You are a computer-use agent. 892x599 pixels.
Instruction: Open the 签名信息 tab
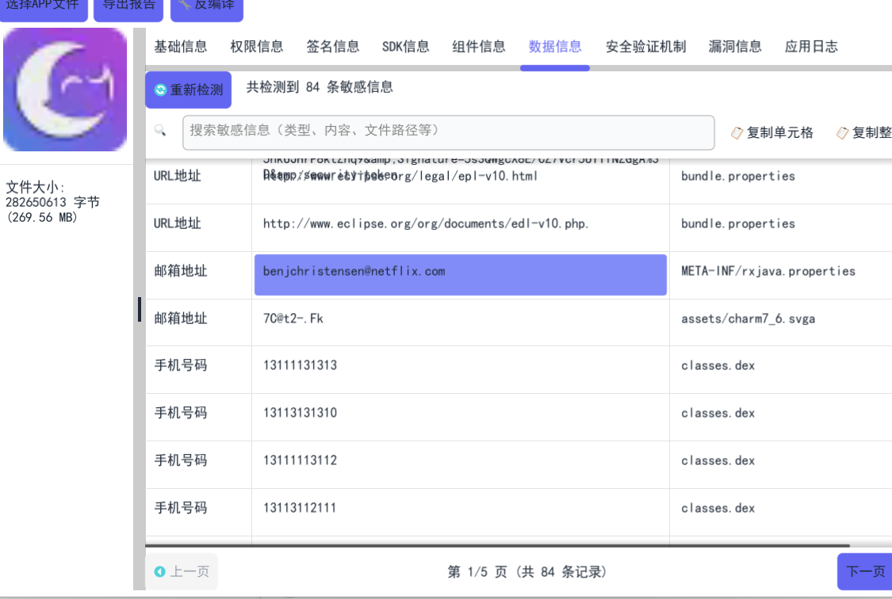pyautogui.click(x=332, y=47)
